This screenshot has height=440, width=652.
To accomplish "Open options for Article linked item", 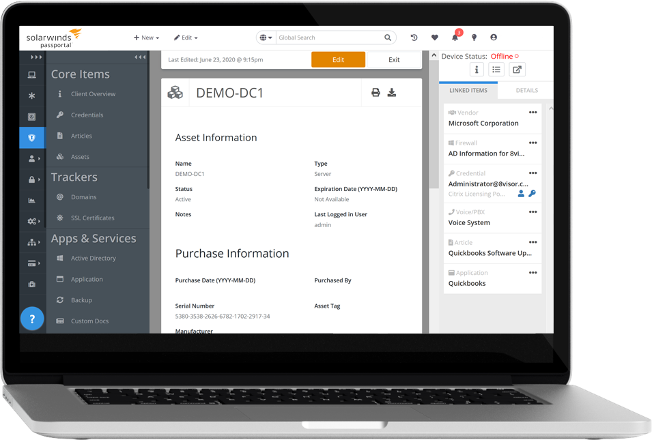I will point(533,242).
